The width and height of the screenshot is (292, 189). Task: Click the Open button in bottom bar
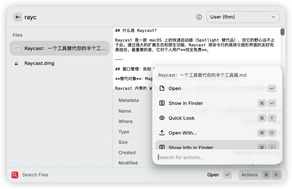[213, 175]
